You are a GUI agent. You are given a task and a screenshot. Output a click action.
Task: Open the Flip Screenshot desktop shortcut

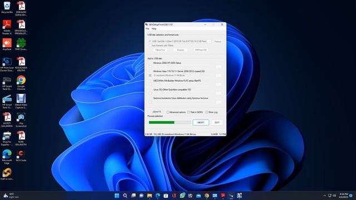pyautogui.click(x=21, y=120)
